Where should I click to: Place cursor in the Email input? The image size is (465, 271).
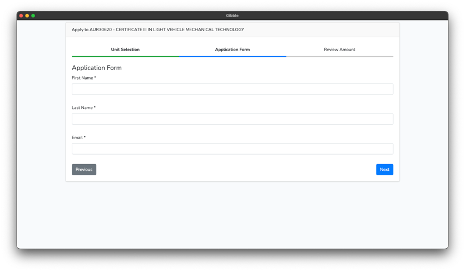pyautogui.click(x=232, y=149)
